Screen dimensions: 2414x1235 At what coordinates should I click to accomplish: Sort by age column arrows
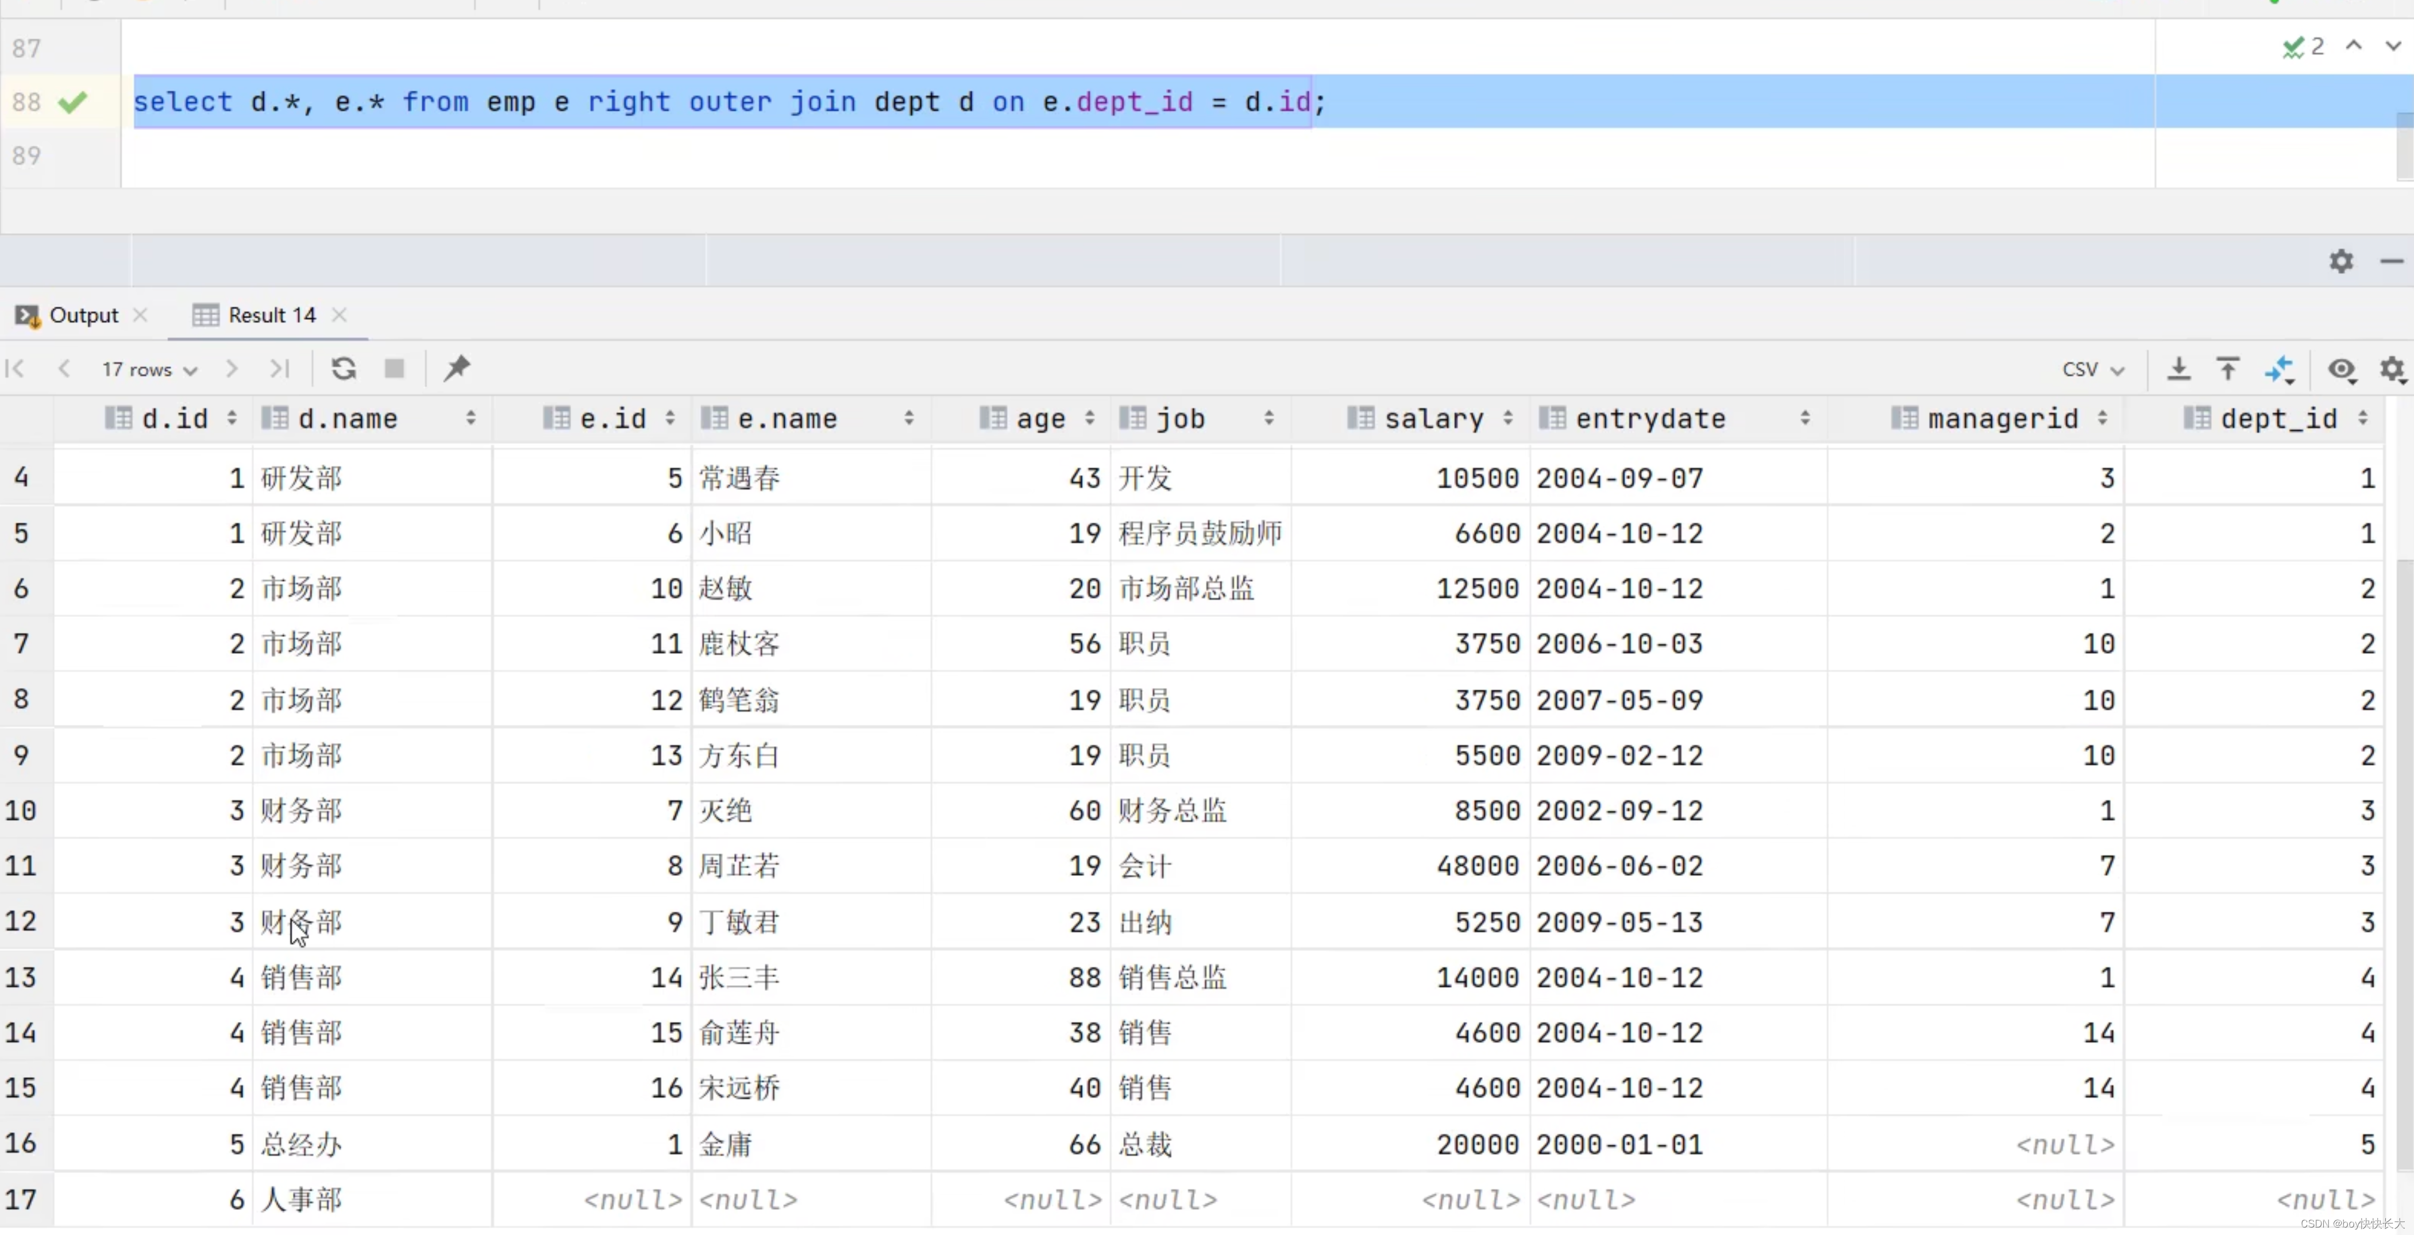click(1090, 418)
